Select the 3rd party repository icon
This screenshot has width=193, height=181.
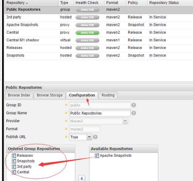[14, 167]
